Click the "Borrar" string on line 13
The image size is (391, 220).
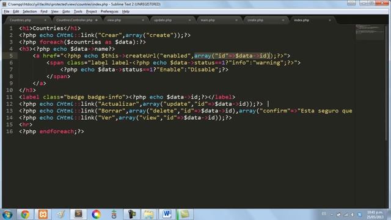click(x=112, y=111)
